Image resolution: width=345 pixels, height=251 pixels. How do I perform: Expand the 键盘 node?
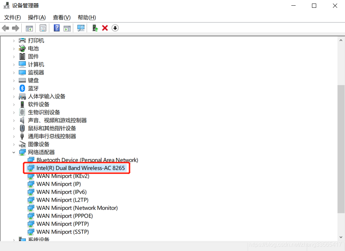14,80
